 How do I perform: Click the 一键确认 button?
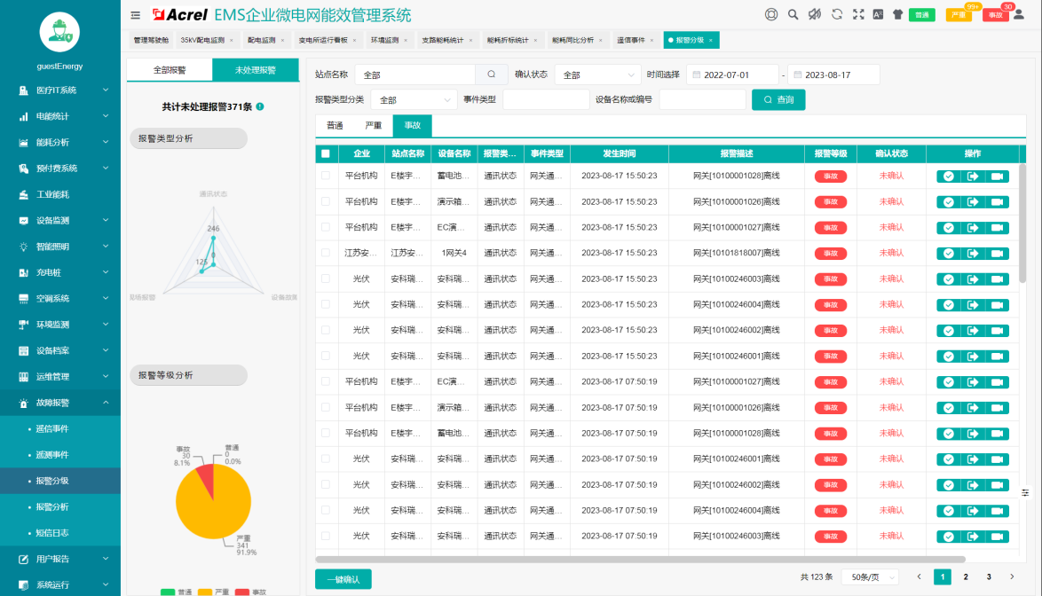tap(343, 579)
